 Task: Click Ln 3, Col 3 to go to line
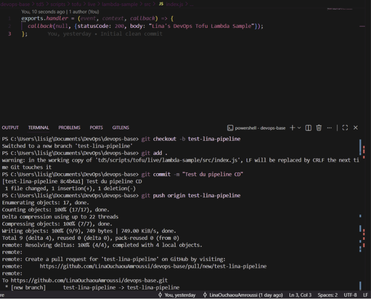[300, 295]
